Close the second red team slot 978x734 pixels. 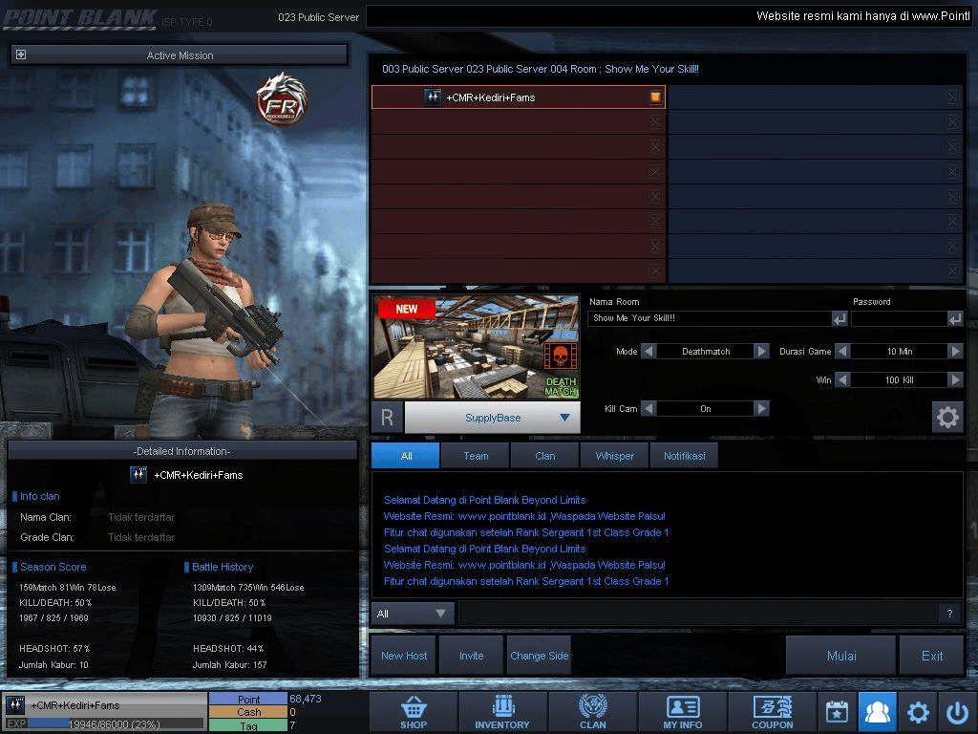coord(655,121)
